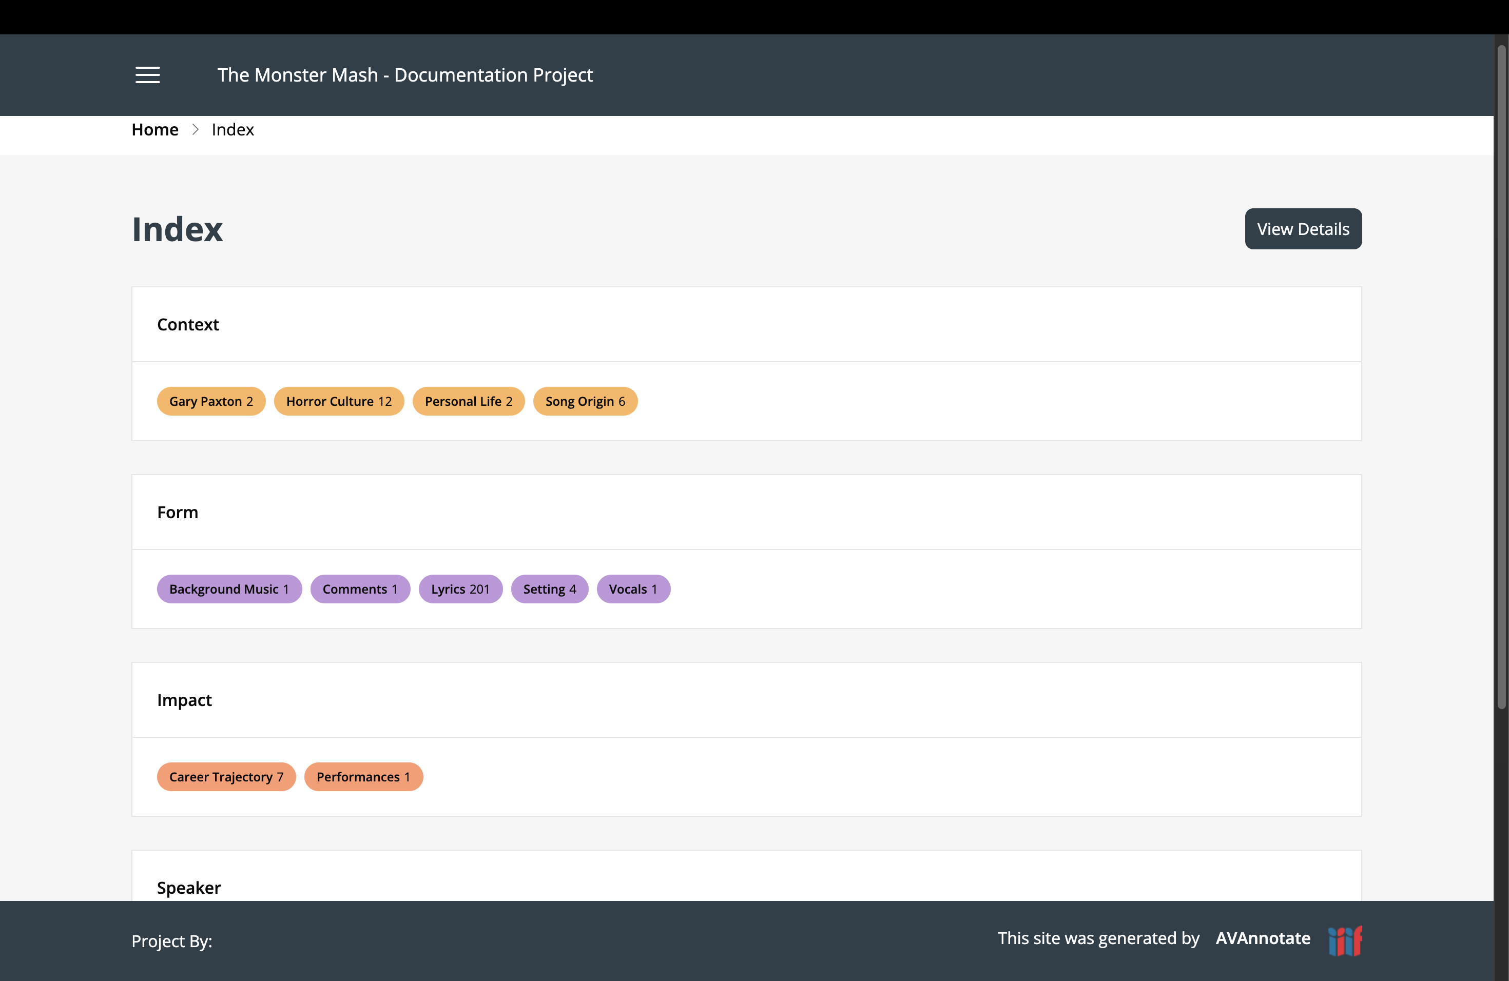Click the View Details button
The image size is (1509, 981).
click(x=1302, y=229)
